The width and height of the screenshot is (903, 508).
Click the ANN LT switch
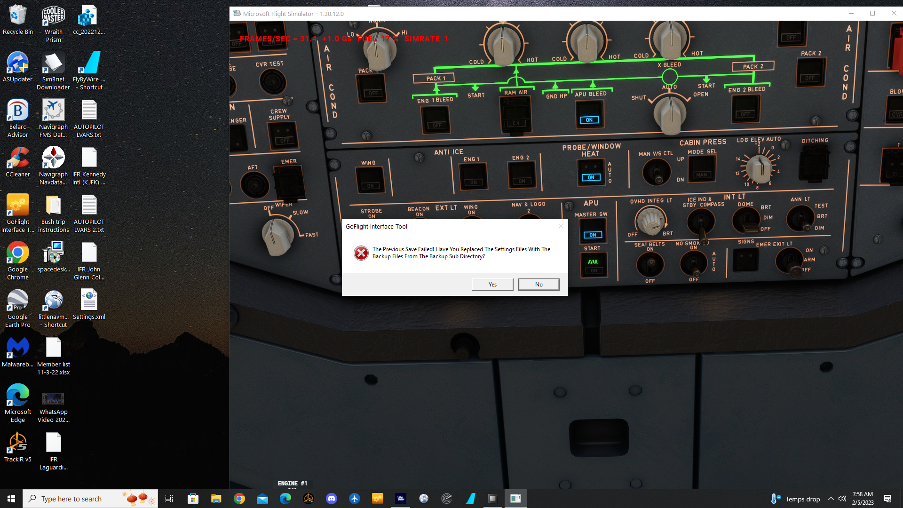800,219
